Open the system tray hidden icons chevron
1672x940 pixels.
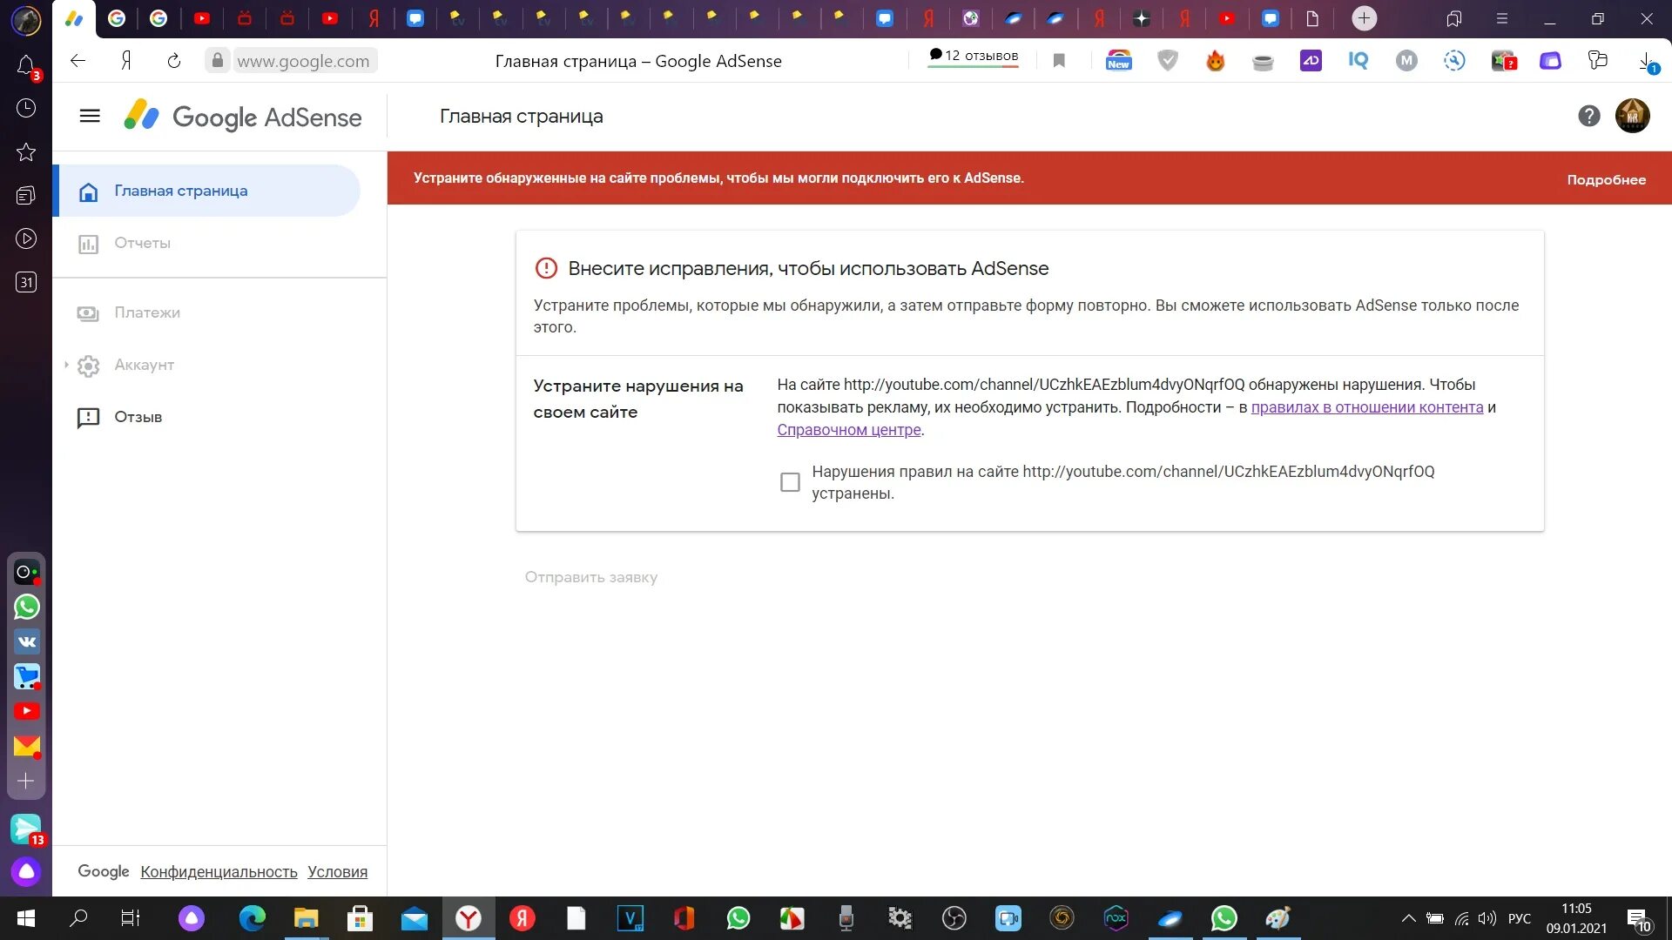point(1407,918)
